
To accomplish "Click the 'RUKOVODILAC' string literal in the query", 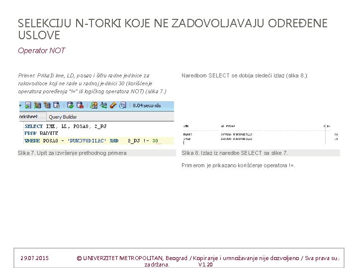I will coord(87,140).
